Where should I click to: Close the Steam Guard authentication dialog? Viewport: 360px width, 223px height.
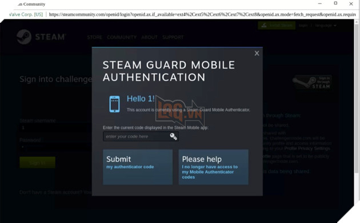coord(257,53)
